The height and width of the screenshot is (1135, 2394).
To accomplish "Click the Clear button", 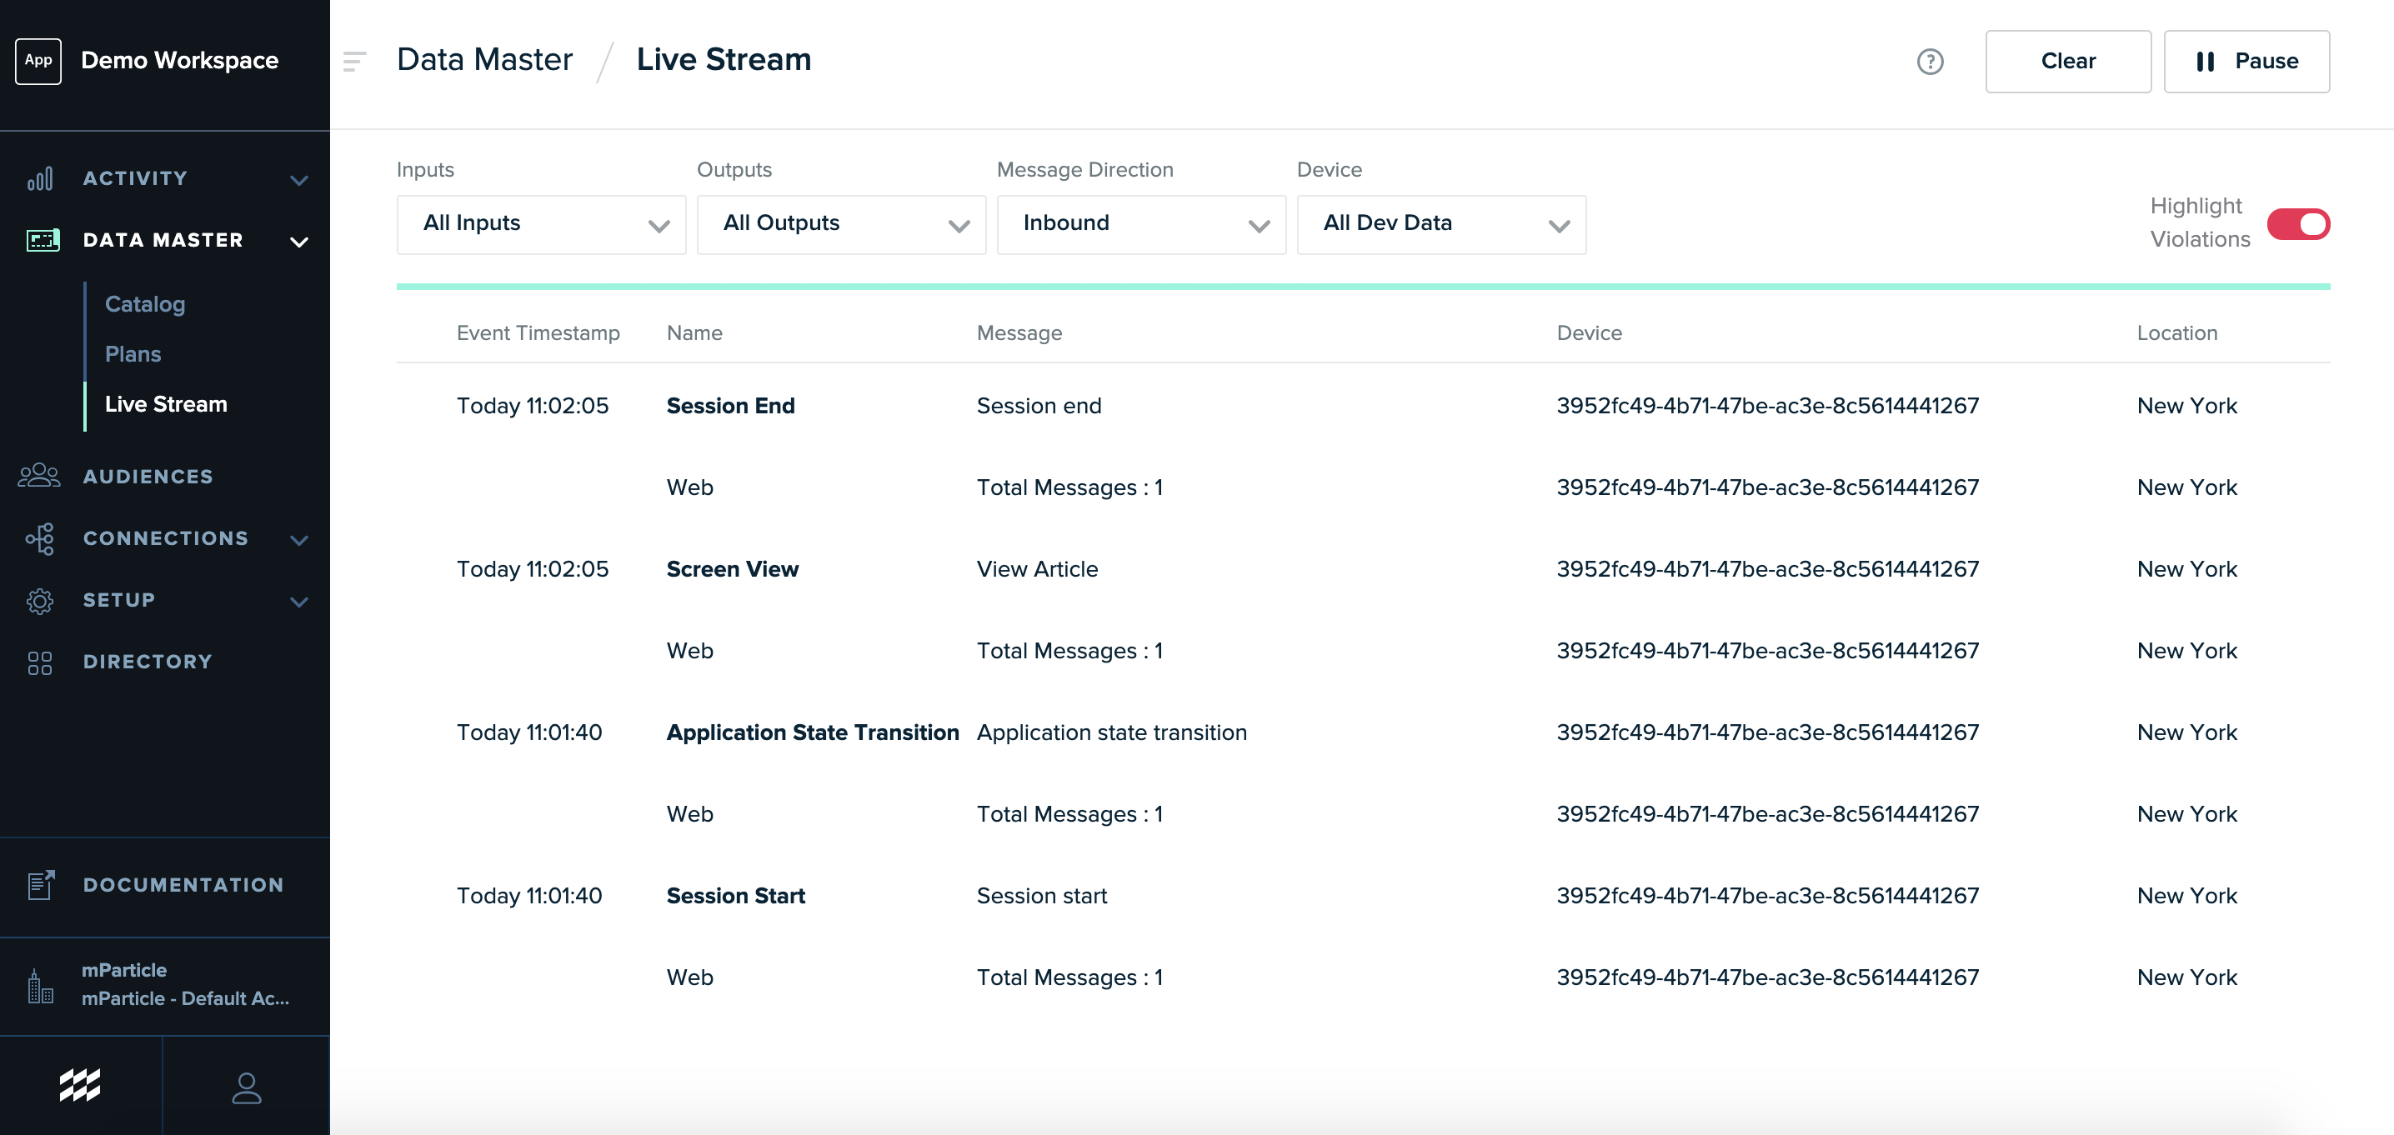I will 2069,59.
